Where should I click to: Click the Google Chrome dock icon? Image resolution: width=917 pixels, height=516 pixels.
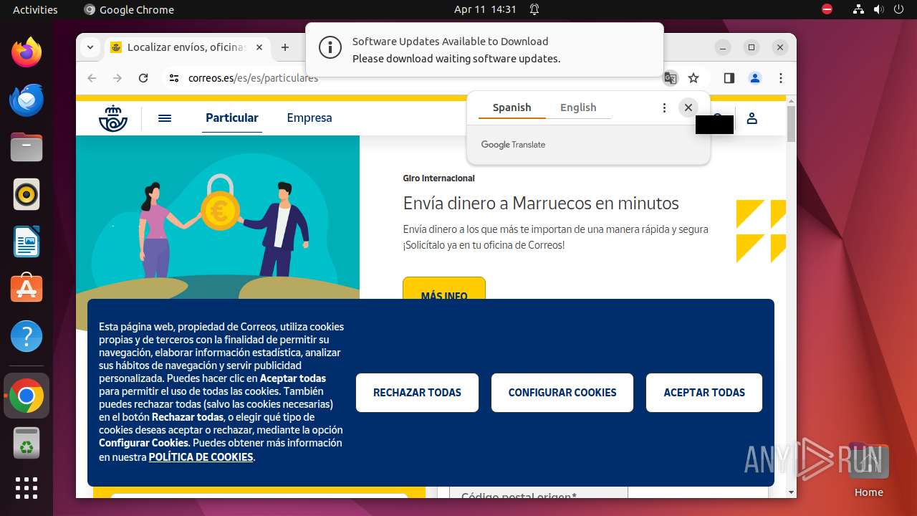[27, 396]
